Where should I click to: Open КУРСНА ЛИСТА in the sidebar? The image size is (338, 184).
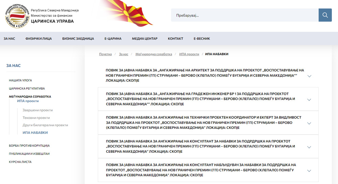click(20, 162)
